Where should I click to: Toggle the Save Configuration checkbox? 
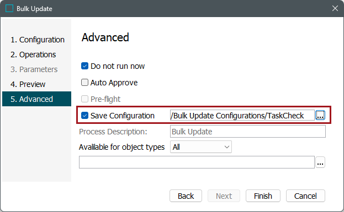(x=84, y=115)
